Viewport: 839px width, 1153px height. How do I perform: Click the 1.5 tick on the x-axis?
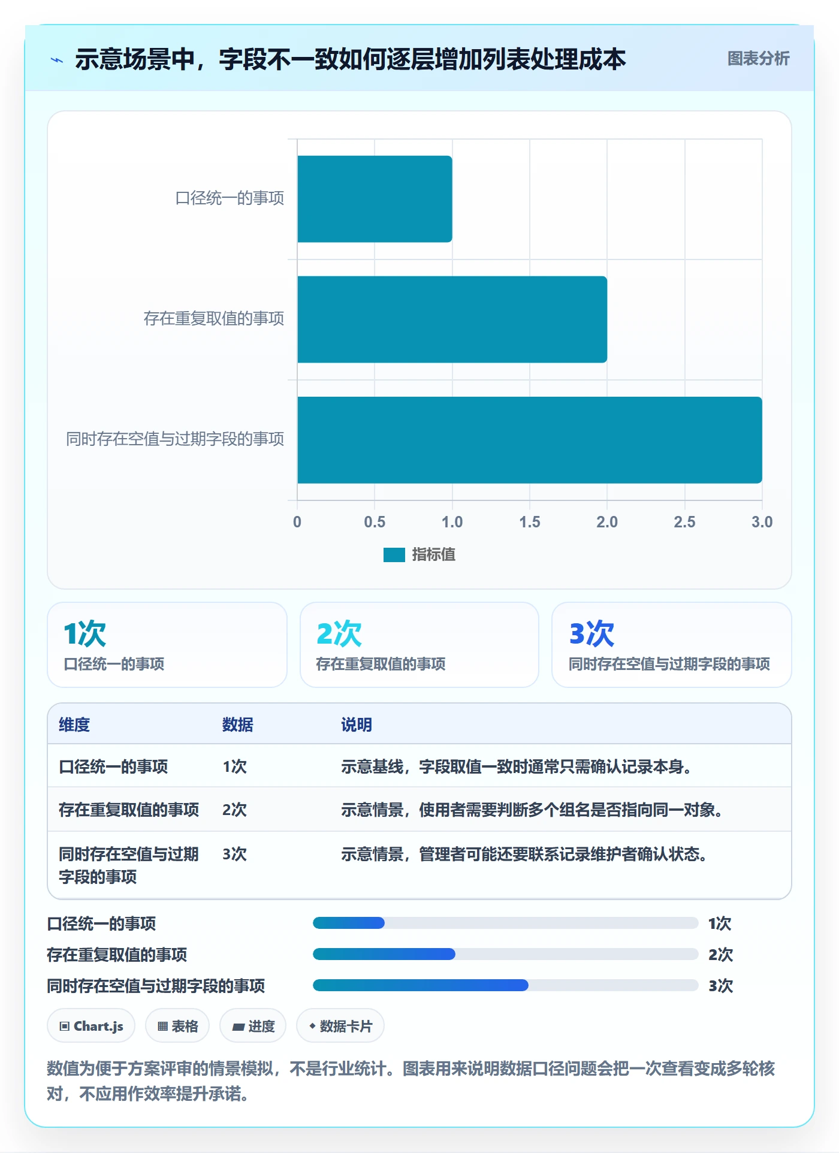coord(530,522)
